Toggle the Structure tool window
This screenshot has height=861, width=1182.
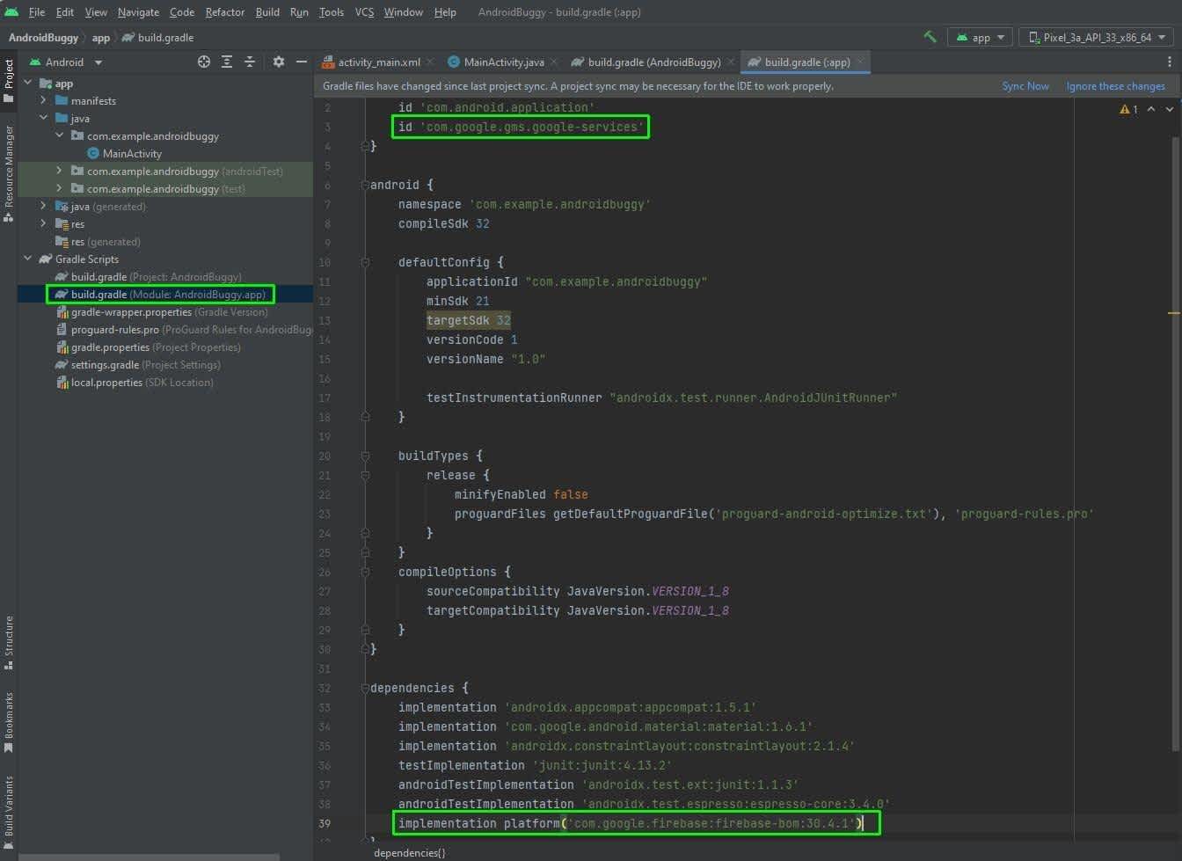point(9,642)
